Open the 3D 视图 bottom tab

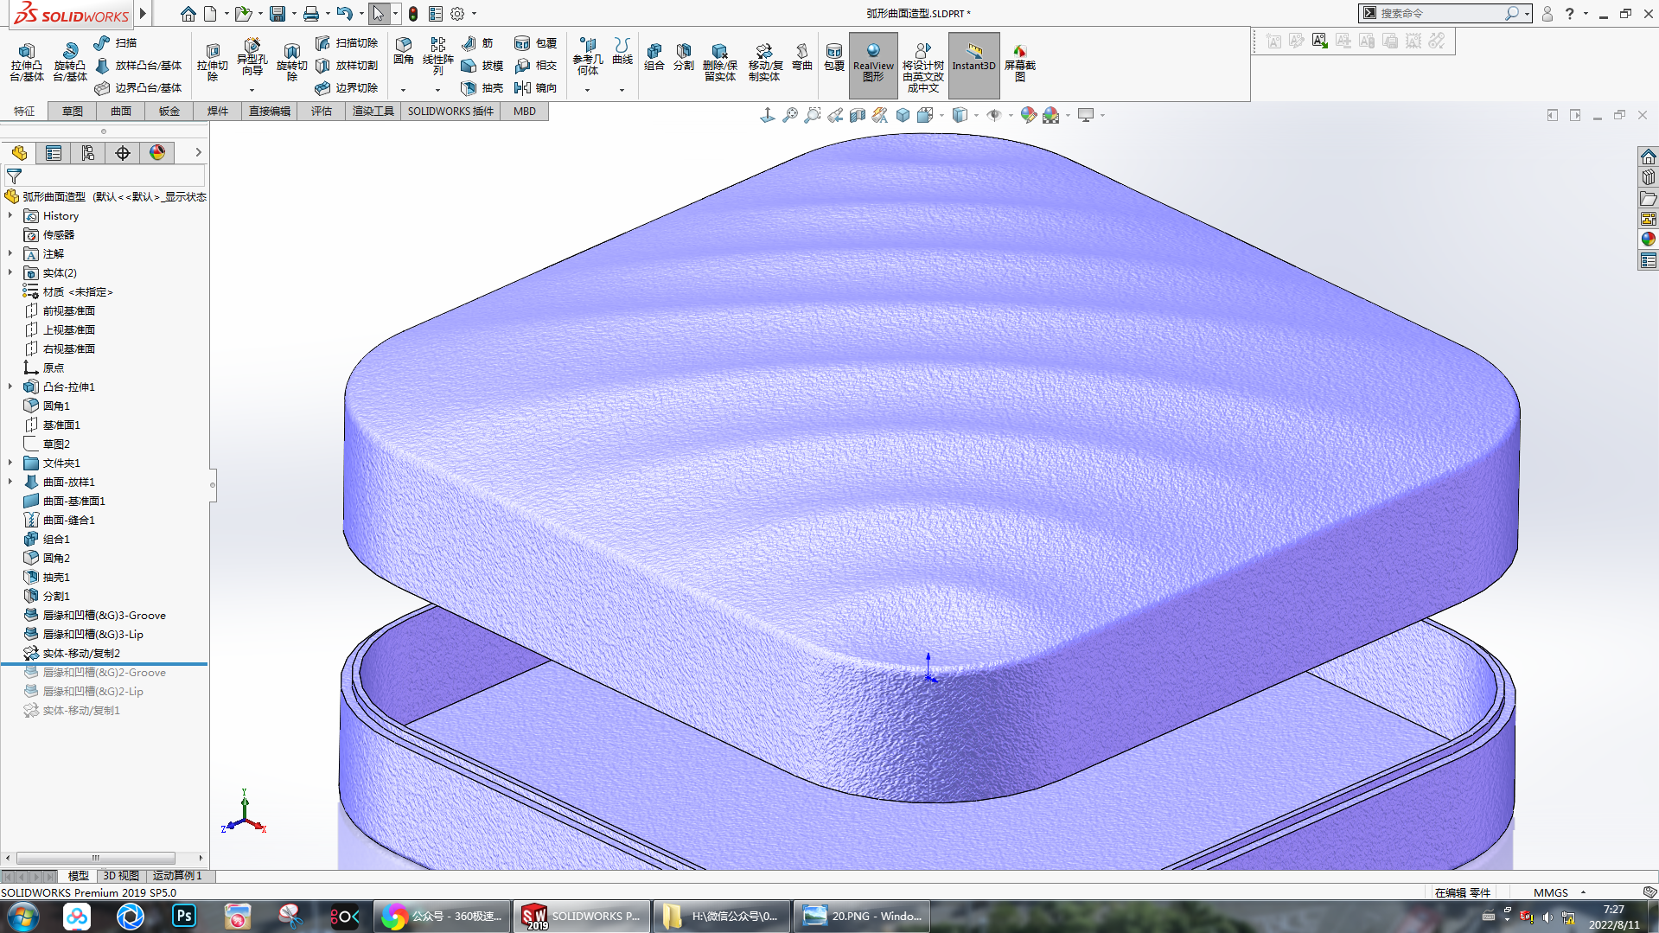click(121, 876)
